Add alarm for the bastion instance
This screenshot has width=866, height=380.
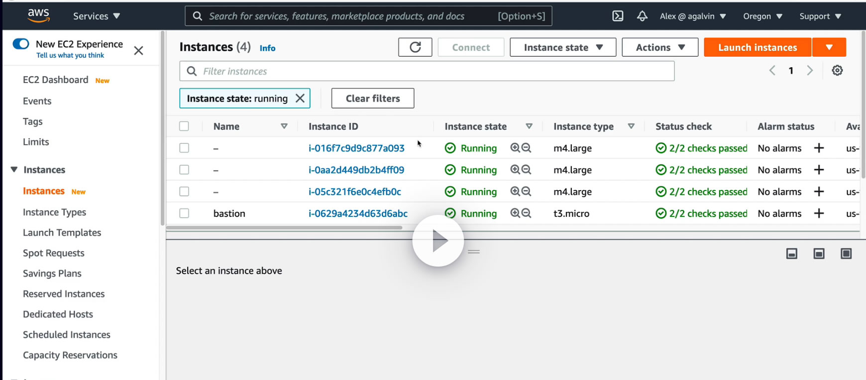[x=819, y=213]
